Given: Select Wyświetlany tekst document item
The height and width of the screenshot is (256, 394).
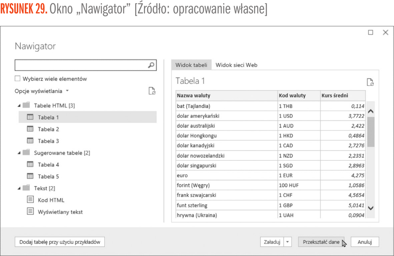Looking at the screenshot, I should click(60, 212).
